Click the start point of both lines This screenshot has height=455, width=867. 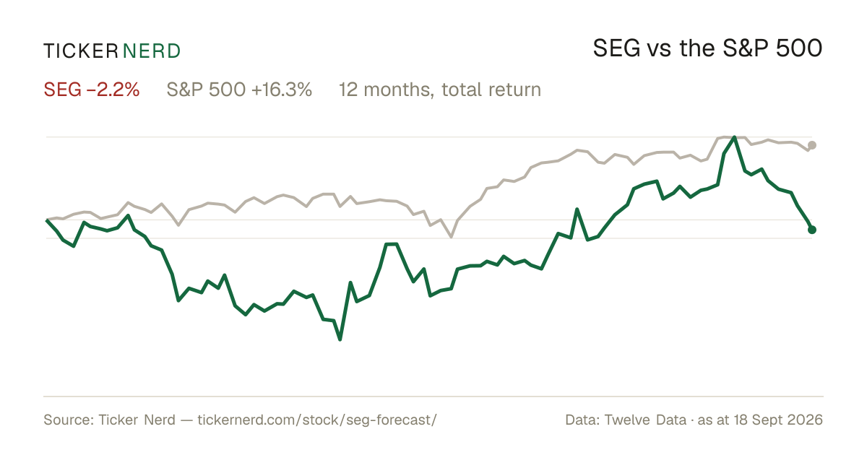[x=47, y=220]
